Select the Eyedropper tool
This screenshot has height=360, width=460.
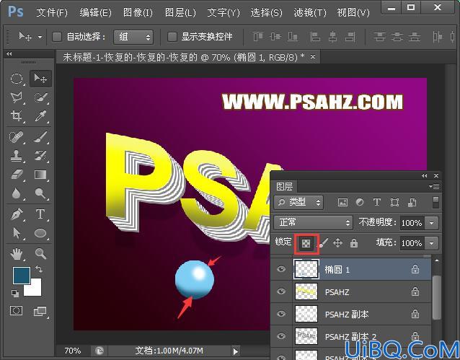tap(40, 115)
